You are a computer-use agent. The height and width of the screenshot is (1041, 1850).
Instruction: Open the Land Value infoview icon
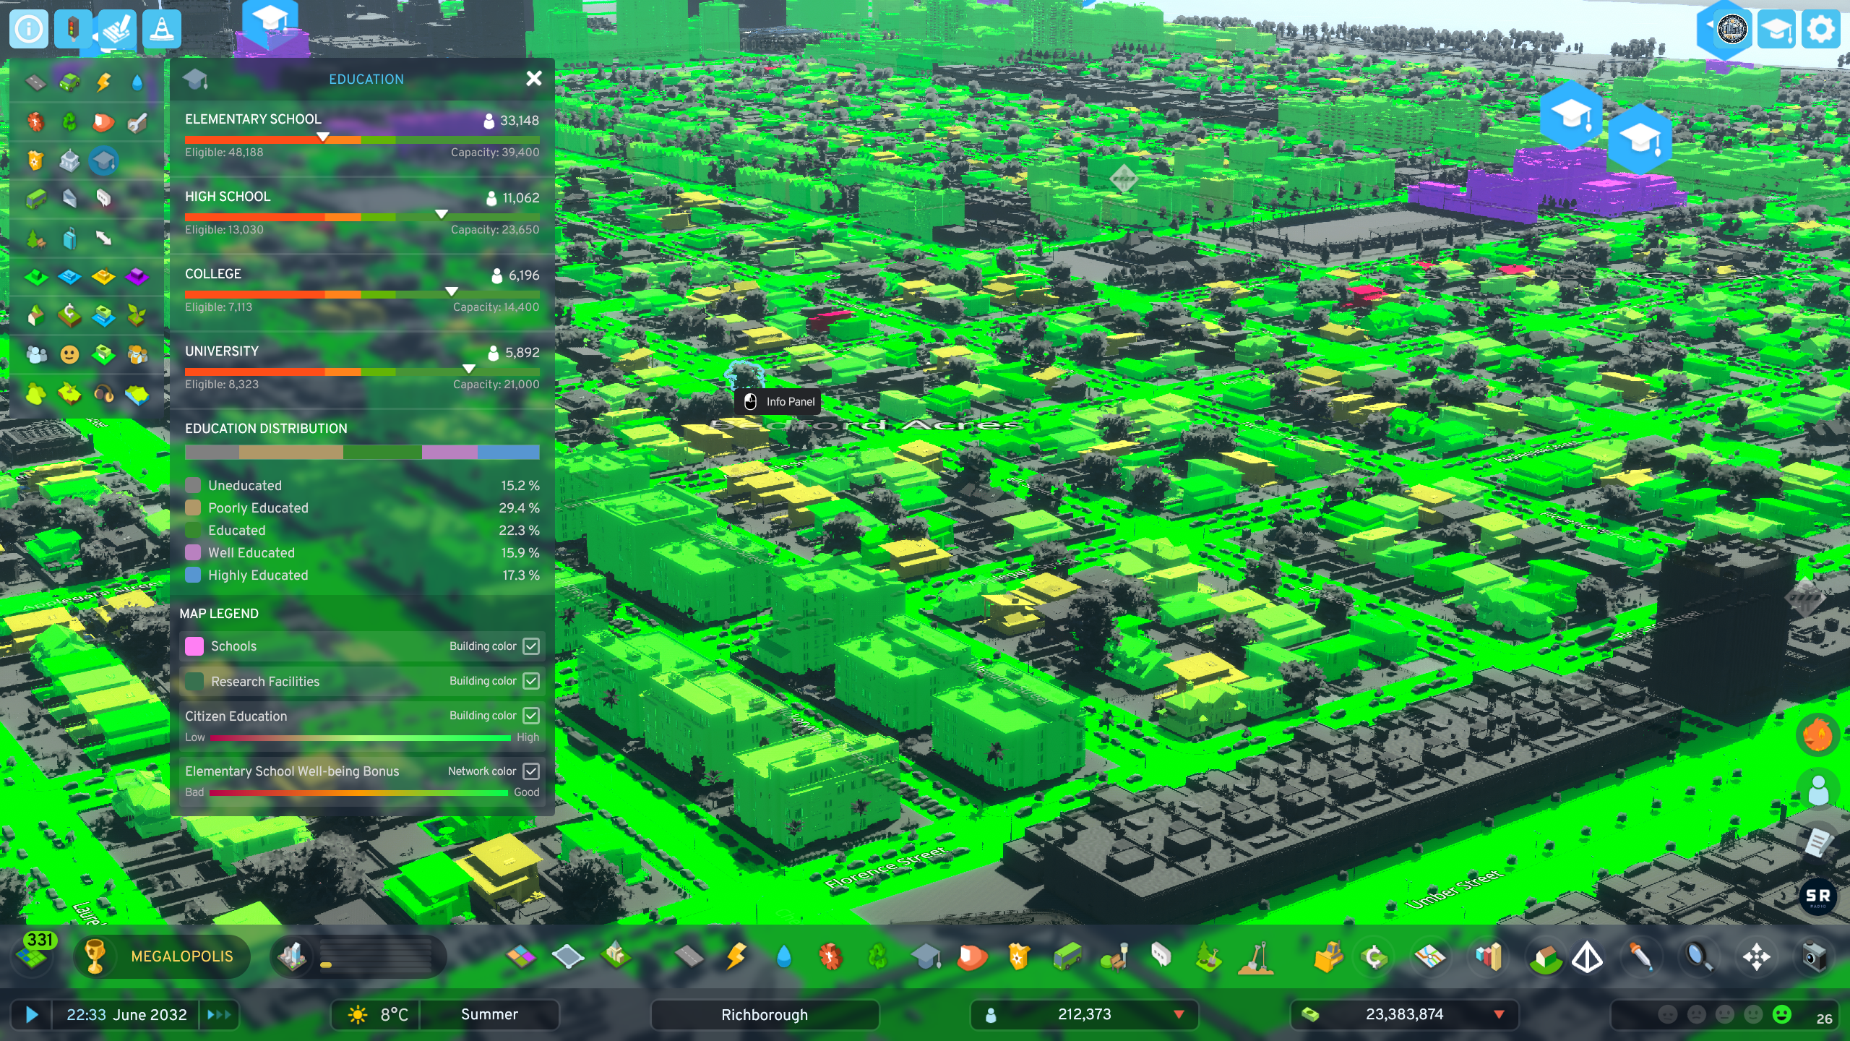69,314
